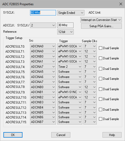This screenshot has height=141, width=125.
Task: Click the Setup PGA Gains button
Action: 101,26
